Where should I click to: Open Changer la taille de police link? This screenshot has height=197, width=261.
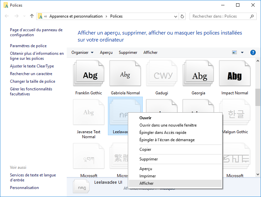[33, 81]
